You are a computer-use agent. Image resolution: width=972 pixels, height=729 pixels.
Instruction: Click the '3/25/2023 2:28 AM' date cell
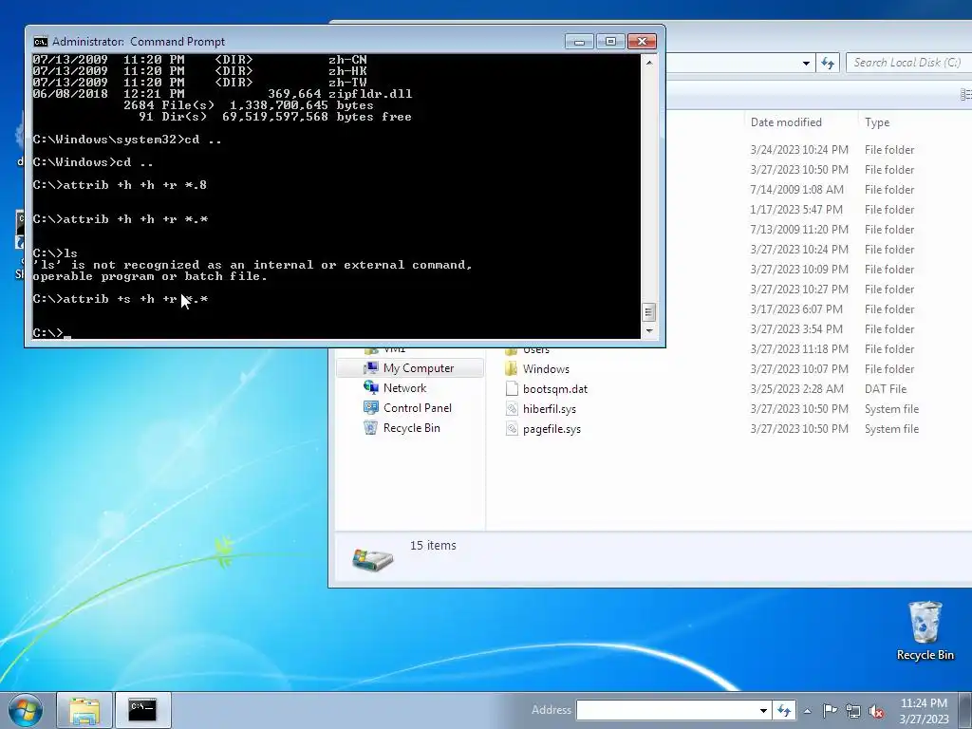click(796, 388)
